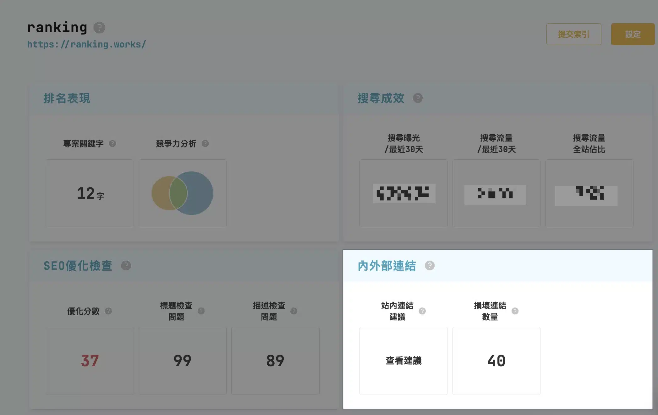Click help icon next to 專案關鍵字
This screenshot has width=658, height=415.
pos(112,144)
